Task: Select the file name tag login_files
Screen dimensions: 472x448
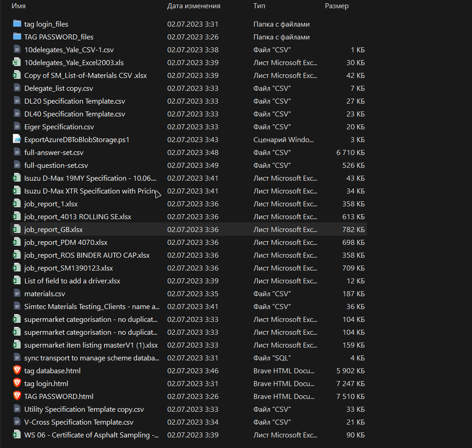Action: 46,24
